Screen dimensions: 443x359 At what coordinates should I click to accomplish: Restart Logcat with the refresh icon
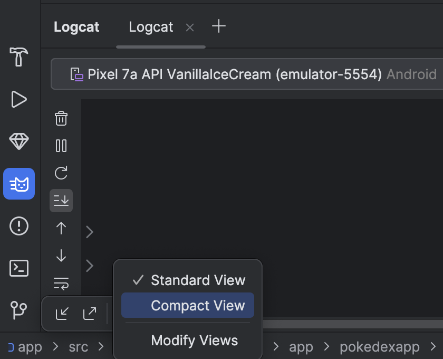pos(61,173)
